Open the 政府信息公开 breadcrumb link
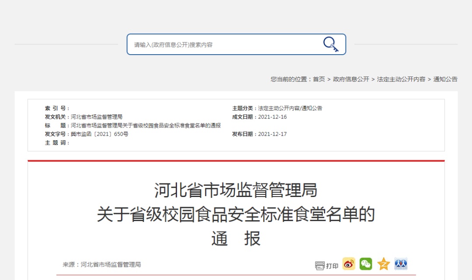The height and width of the screenshot is (280, 472). coord(351,79)
